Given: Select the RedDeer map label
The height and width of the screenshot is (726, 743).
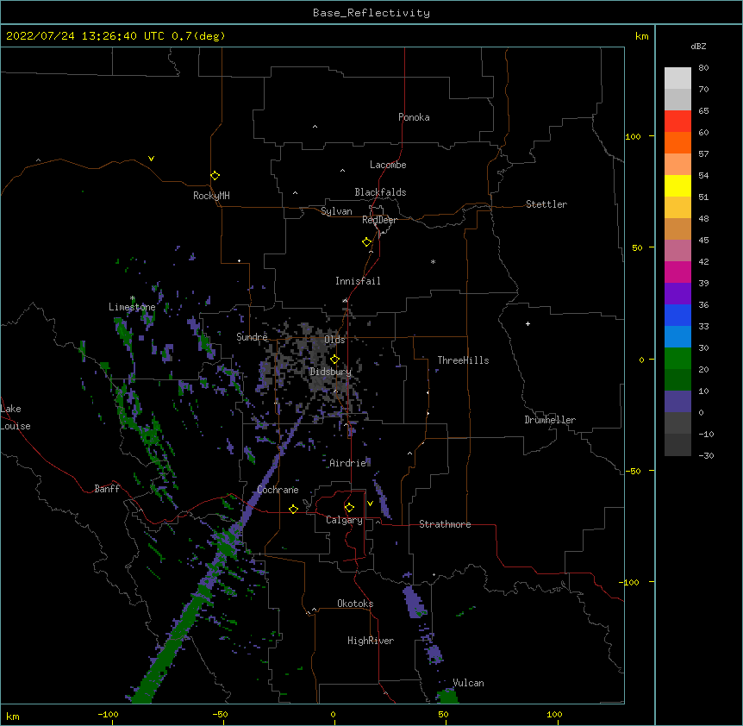Looking at the screenshot, I should (379, 220).
